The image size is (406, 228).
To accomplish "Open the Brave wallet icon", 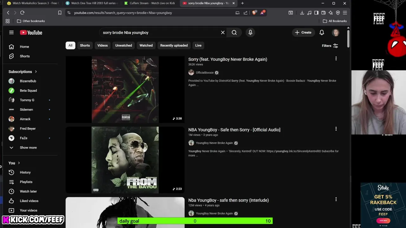I will coord(324,13).
